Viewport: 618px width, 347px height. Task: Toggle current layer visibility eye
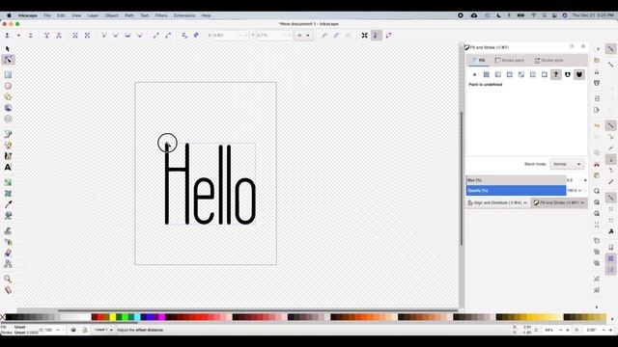tap(73, 330)
